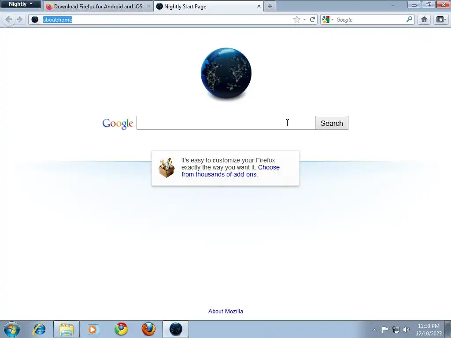This screenshot has width=451, height=338.
Task: Click the Google logo beside search box
Action: 118,123
